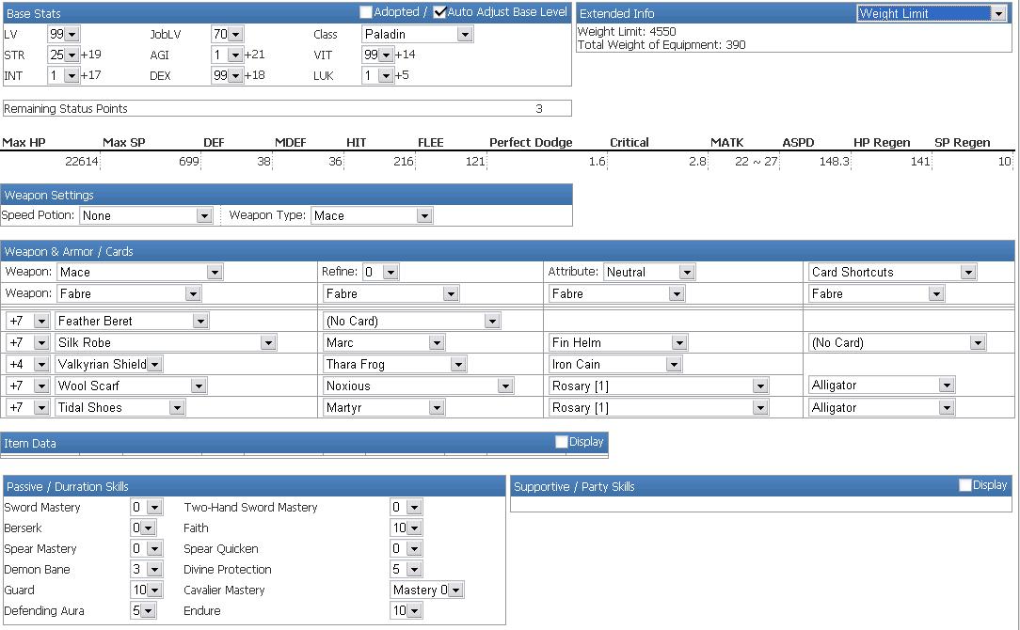Open the Speed Potion dropdown
Viewport: 1020px width, 630px height.
point(146,216)
